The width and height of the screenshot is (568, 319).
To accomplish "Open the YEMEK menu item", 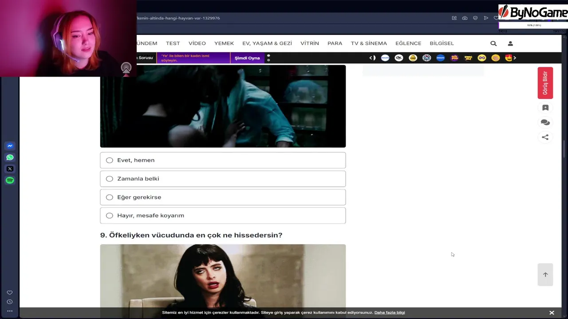I will tap(224, 43).
